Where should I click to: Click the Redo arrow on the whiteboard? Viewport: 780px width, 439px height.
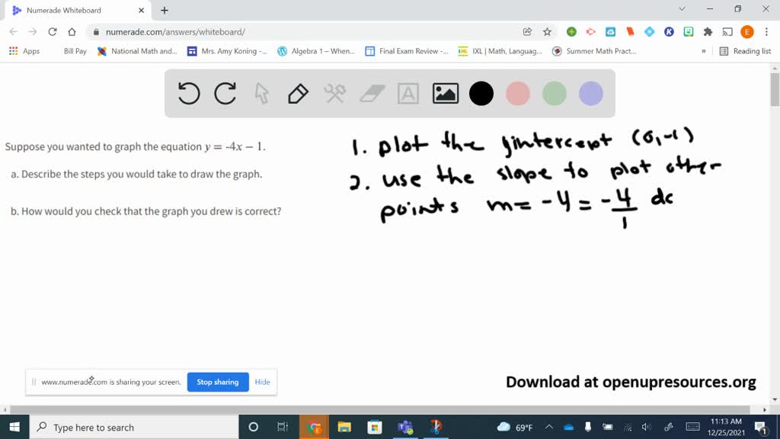tap(225, 93)
